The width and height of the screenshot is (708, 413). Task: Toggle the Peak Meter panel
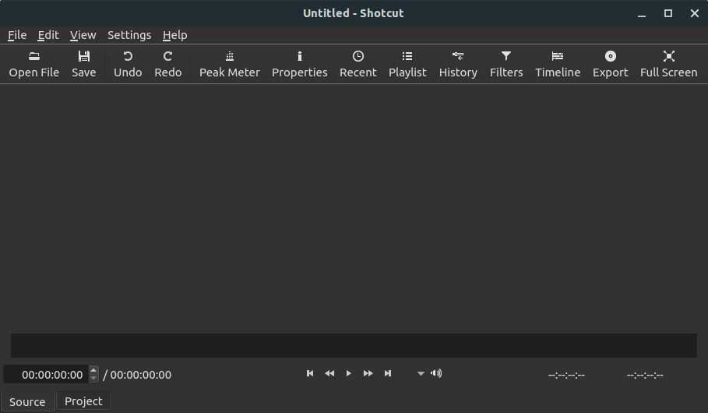[229, 63]
